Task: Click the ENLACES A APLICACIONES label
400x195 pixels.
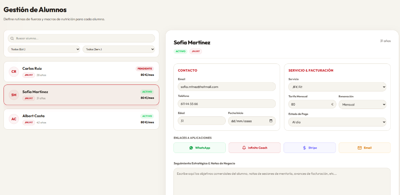Action: click(193, 138)
